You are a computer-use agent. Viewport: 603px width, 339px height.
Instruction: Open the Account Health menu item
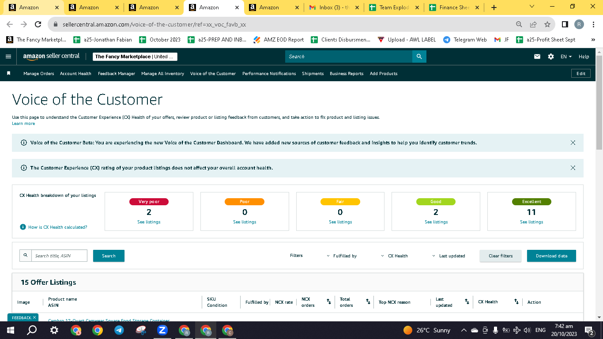[75, 74]
